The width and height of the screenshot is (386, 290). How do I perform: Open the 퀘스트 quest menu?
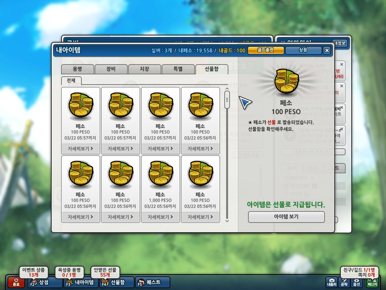[152, 282]
